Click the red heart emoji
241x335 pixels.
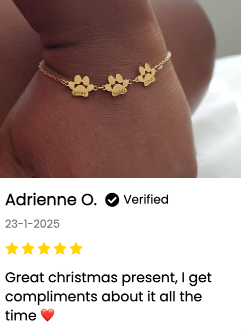(x=47, y=315)
